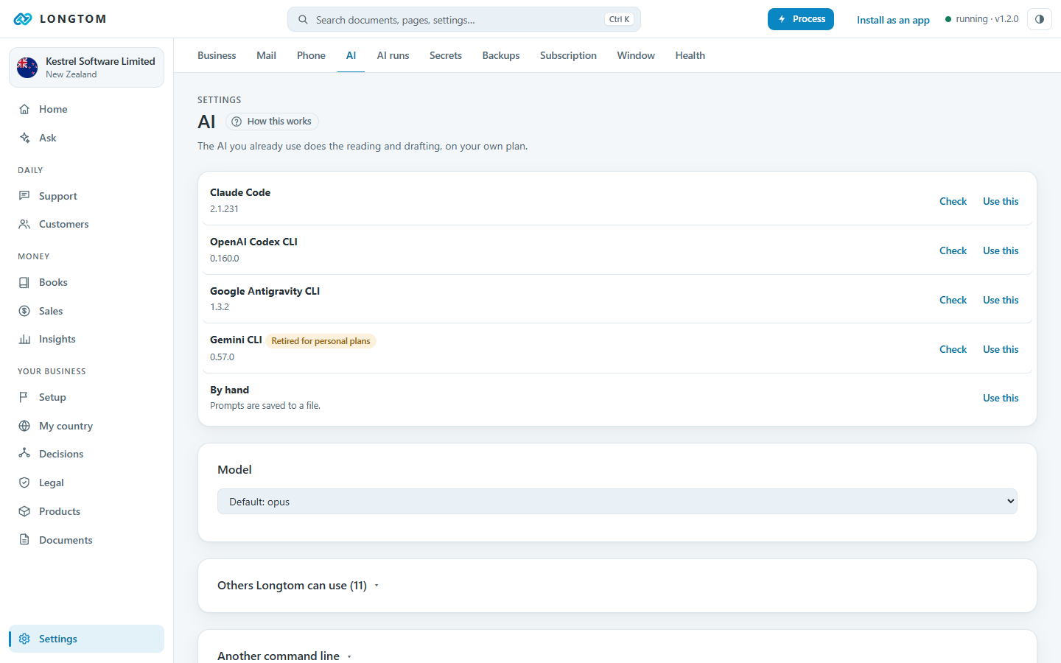The image size is (1061, 663).
Task: Use this for OpenAI Codex CLI
Action: click(1001, 250)
